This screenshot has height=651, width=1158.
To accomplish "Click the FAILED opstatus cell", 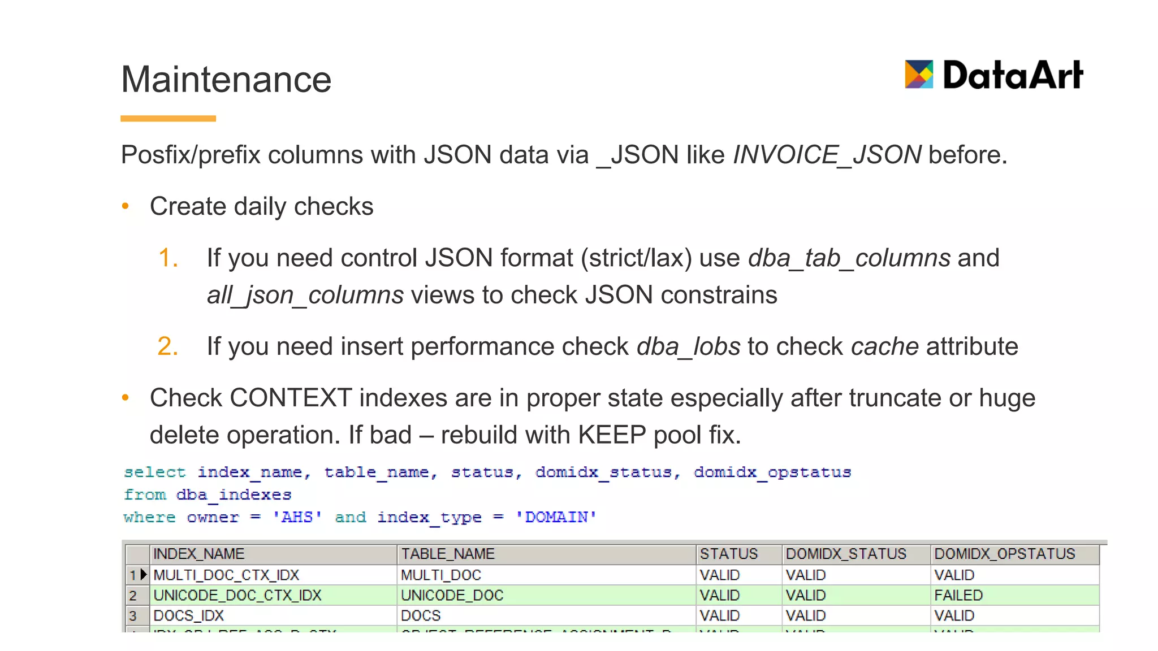I will [x=1015, y=595].
